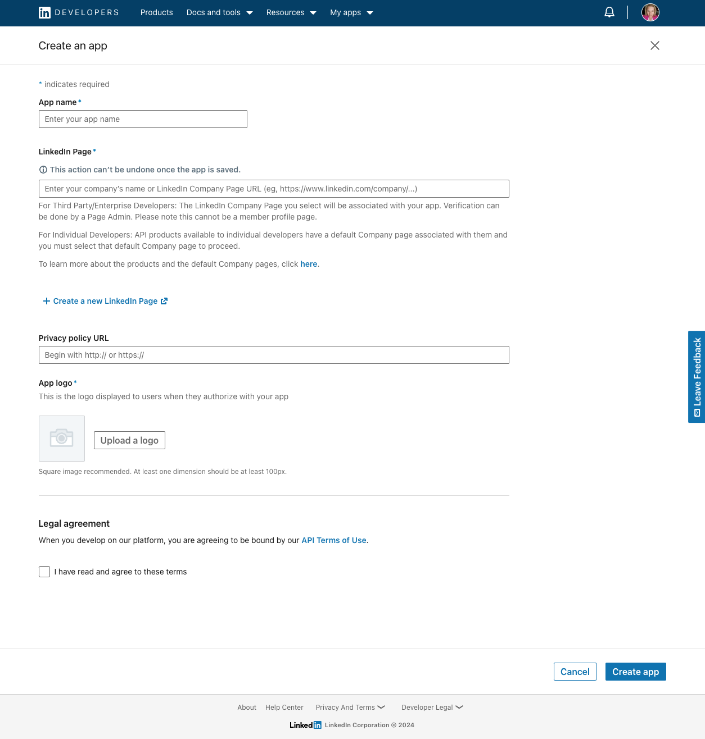The width and height of the screenshot is (705, 739).
Task: Click the LinkedIn Developers logo
Action: point(79,12)
